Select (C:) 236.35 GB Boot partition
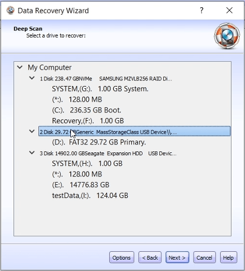This screenshot has width=245, height=271. (x=86, y=110)
